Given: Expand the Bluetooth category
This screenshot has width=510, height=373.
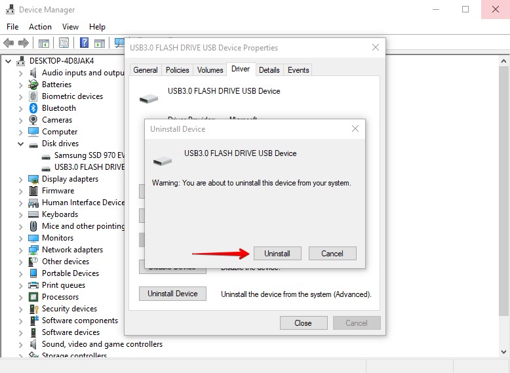Looking at the screenshot, I should [x=20, y=108].
